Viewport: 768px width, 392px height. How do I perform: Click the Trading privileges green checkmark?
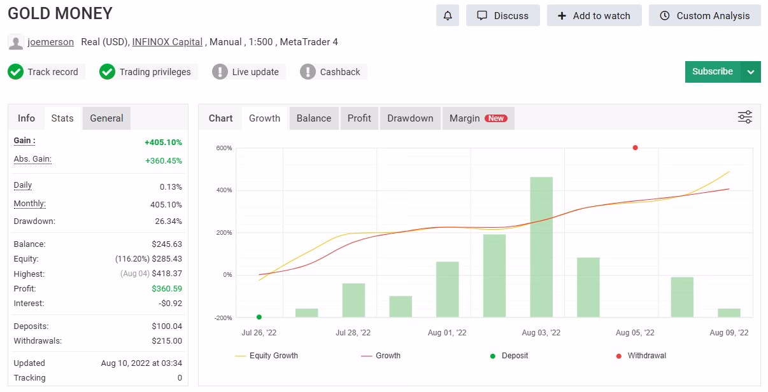click(x=108, y=72)
